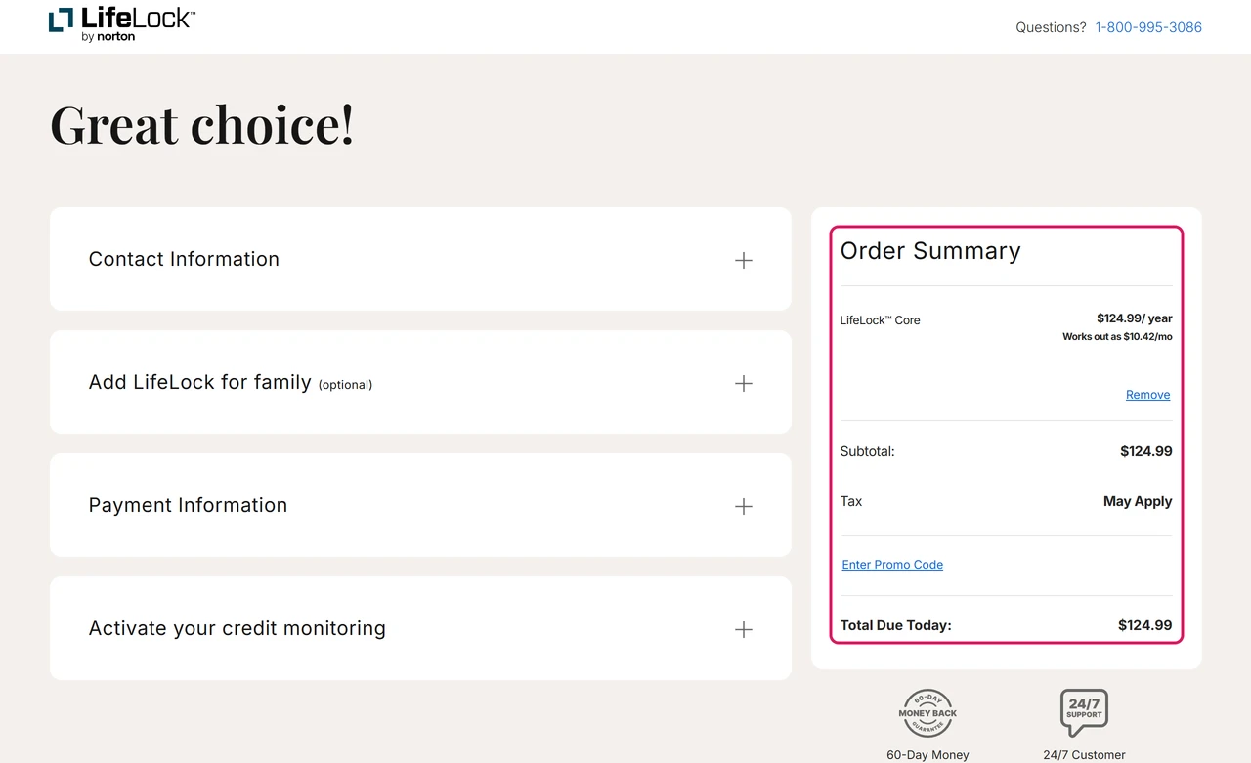Click the Tax label
Screen dimensions: 1251x763
coord(851,501)
